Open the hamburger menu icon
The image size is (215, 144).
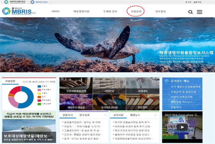coord(199,12)
